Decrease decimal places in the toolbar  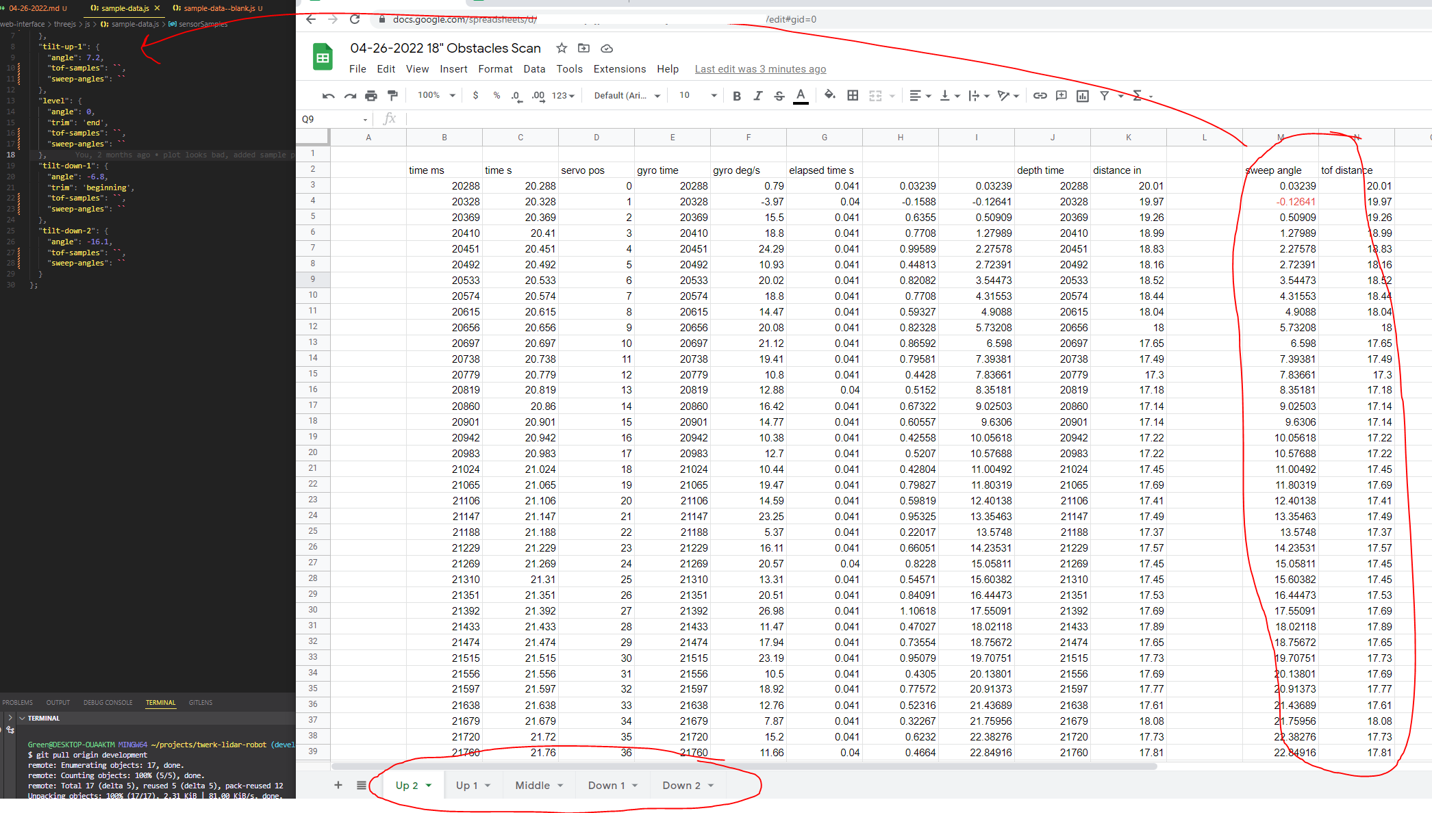pyautogui.click(x=517, y=96)
